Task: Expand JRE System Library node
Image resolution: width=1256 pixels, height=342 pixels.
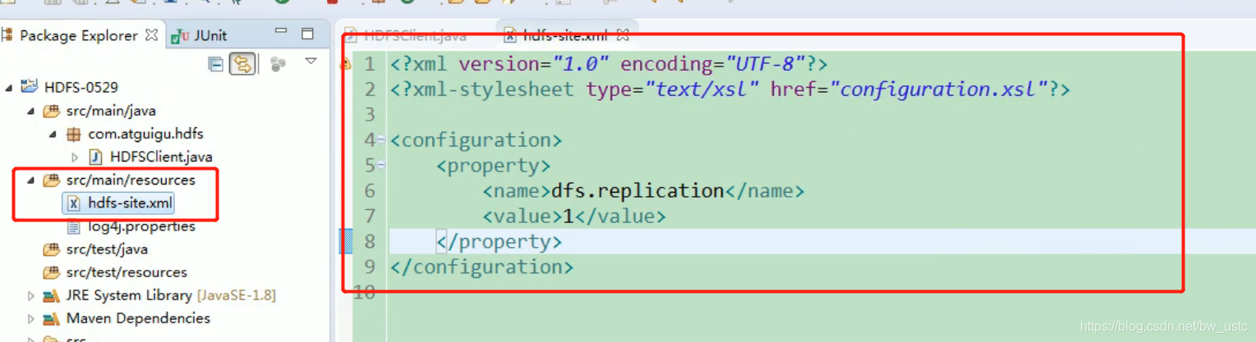Action: coord(31,295)
